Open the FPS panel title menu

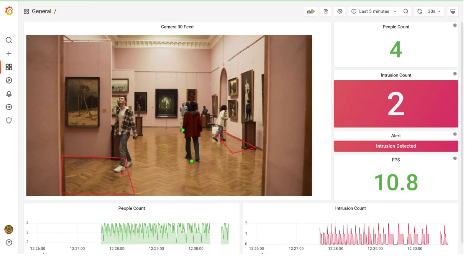pos(396,160)
